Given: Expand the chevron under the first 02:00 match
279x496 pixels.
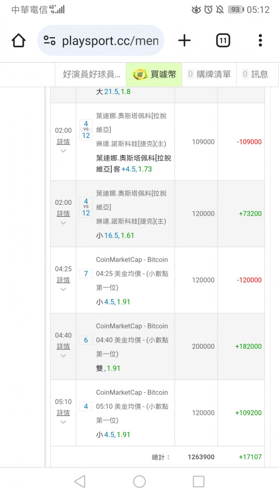Looking at the screenshot, I should (x=63, y=151).
